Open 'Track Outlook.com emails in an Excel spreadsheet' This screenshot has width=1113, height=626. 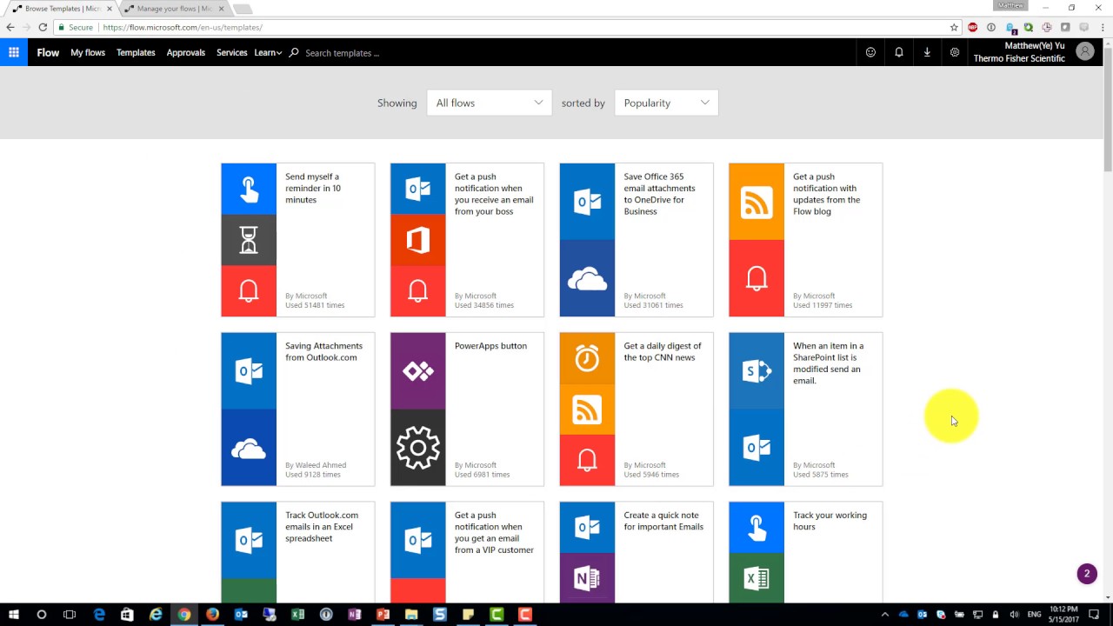click(298, 552)
